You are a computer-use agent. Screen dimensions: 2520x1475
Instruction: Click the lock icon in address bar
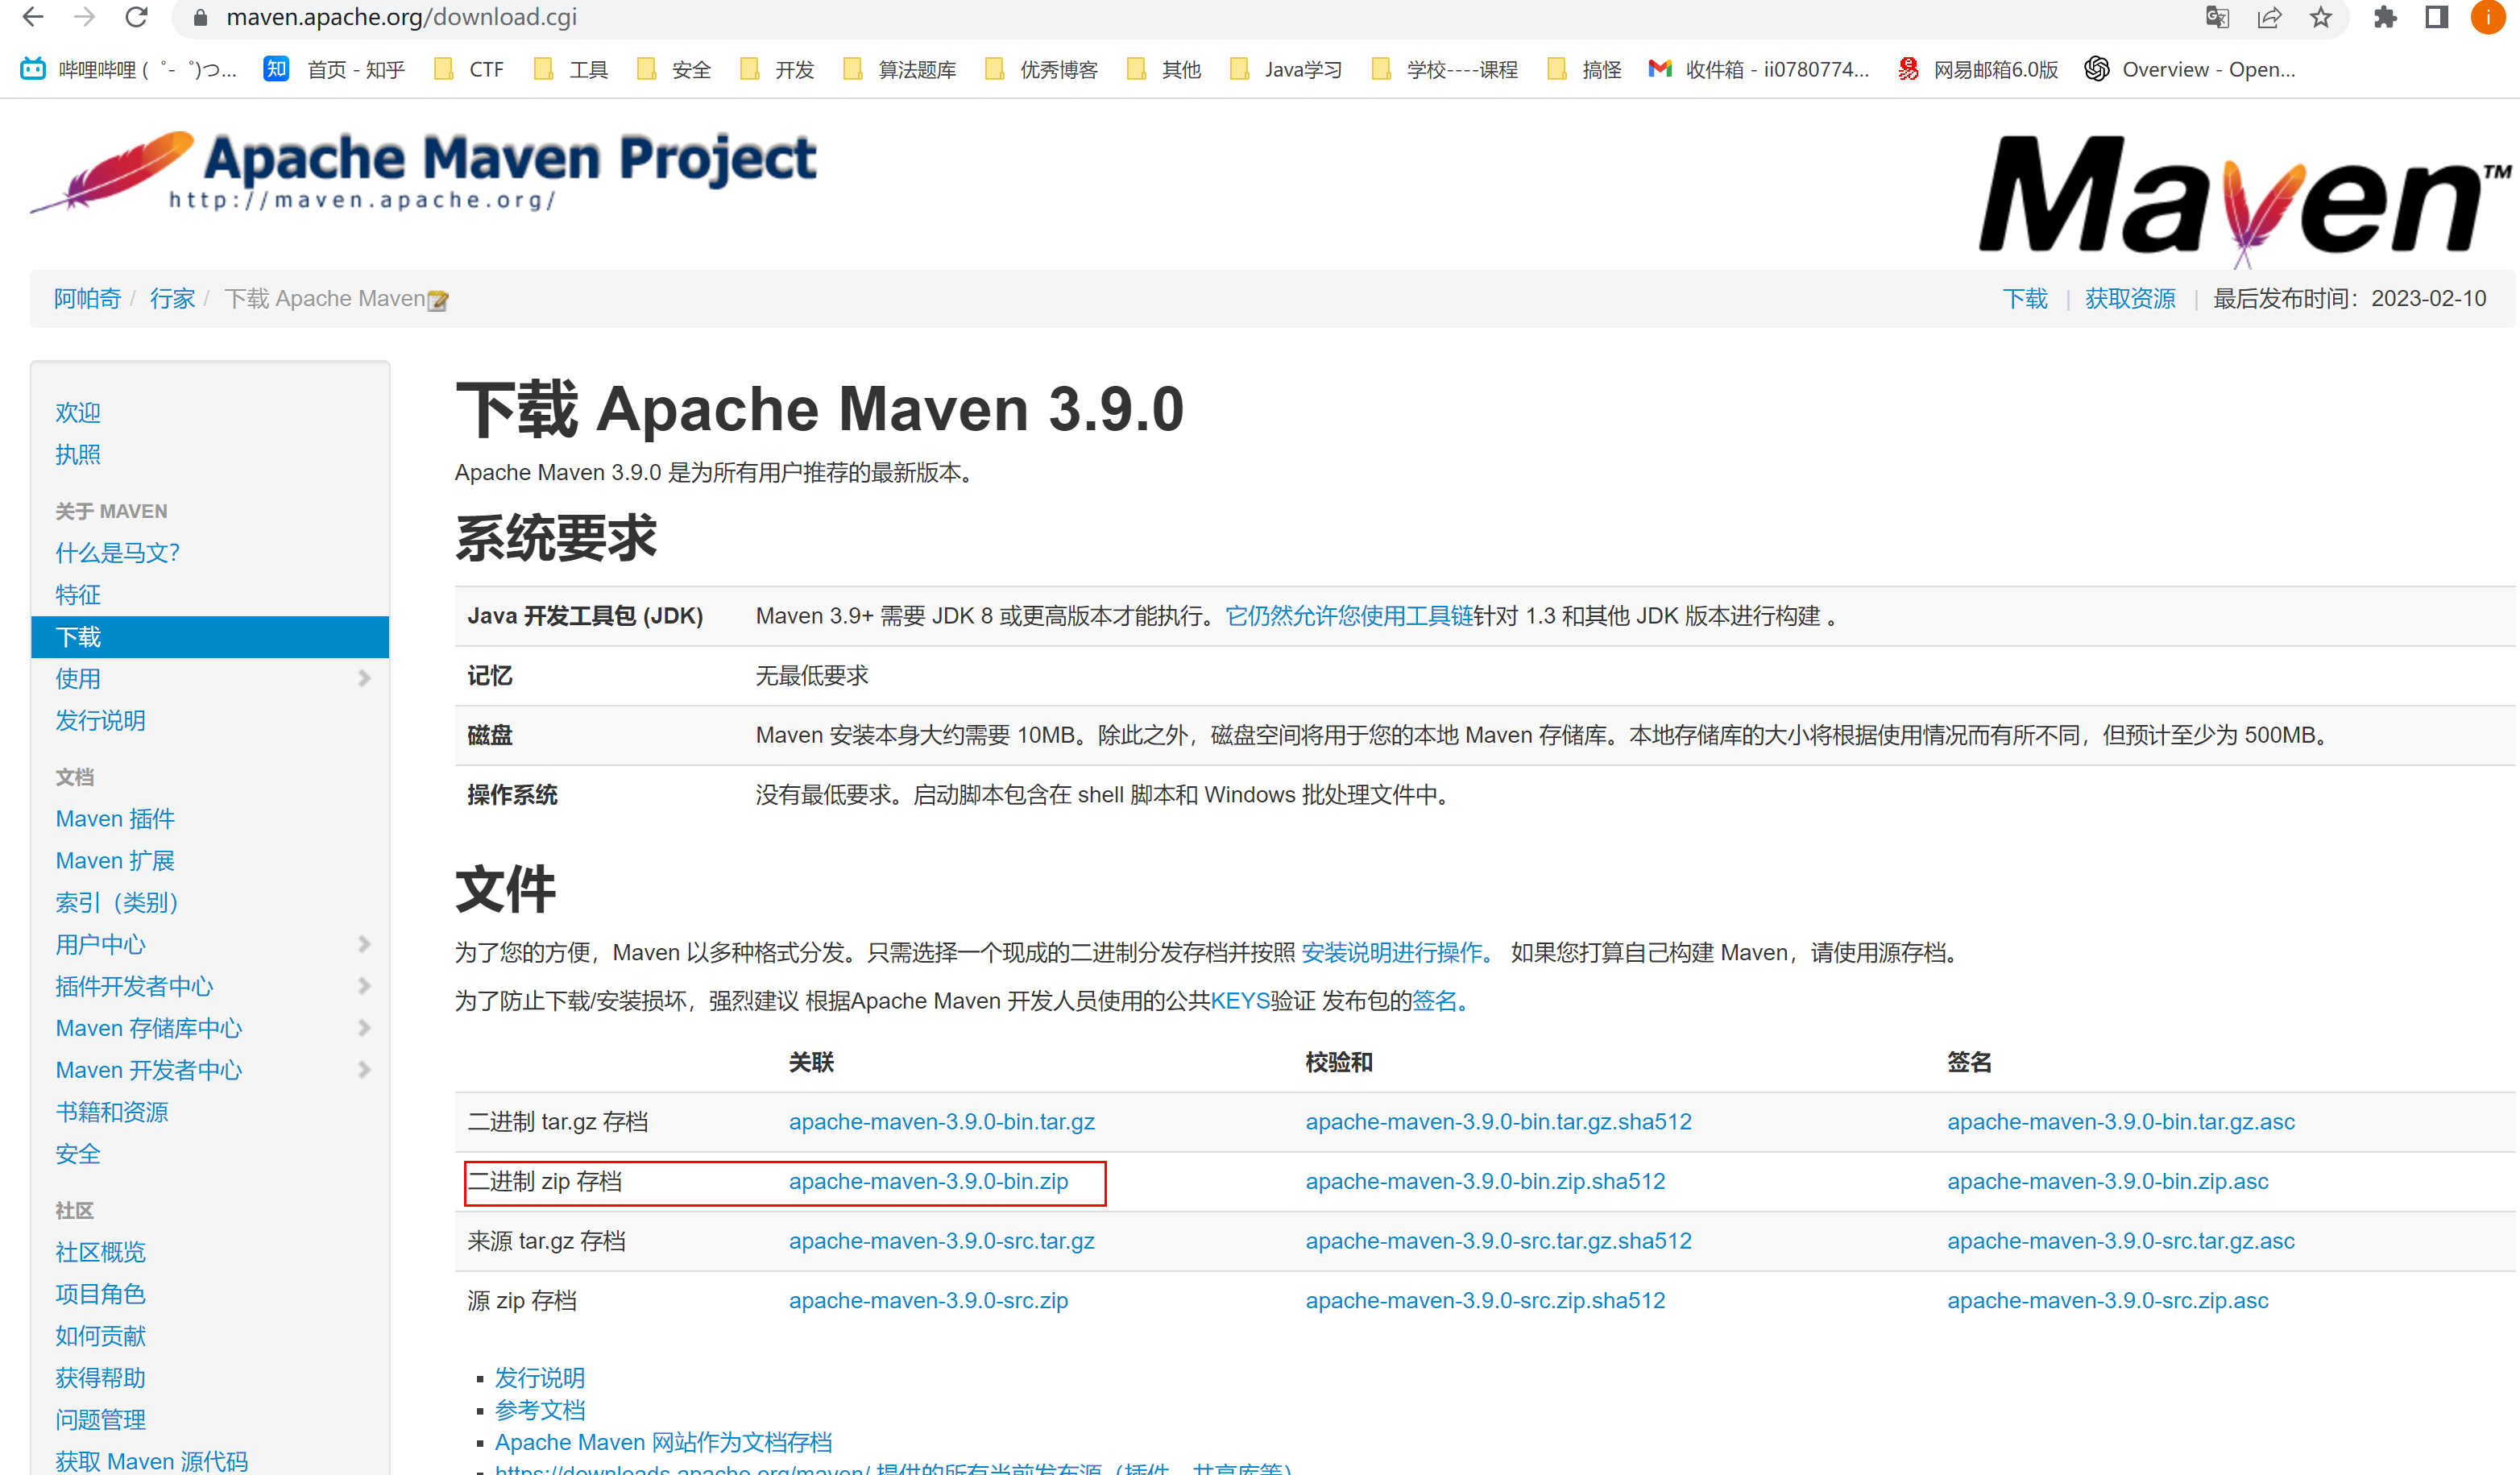click(200, 18)
